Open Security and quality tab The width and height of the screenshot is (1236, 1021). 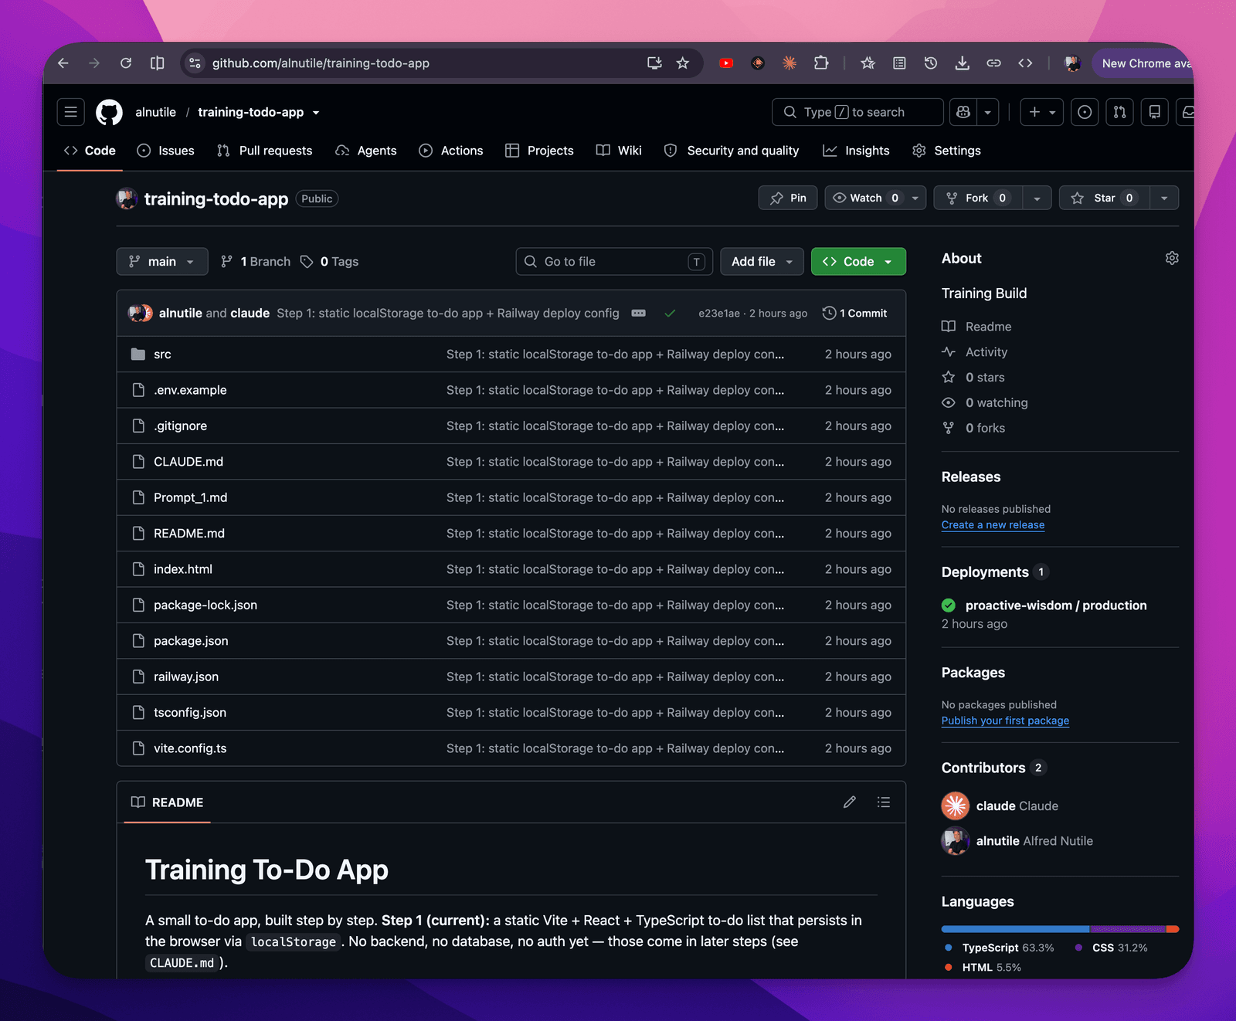(x=732, y=151)
